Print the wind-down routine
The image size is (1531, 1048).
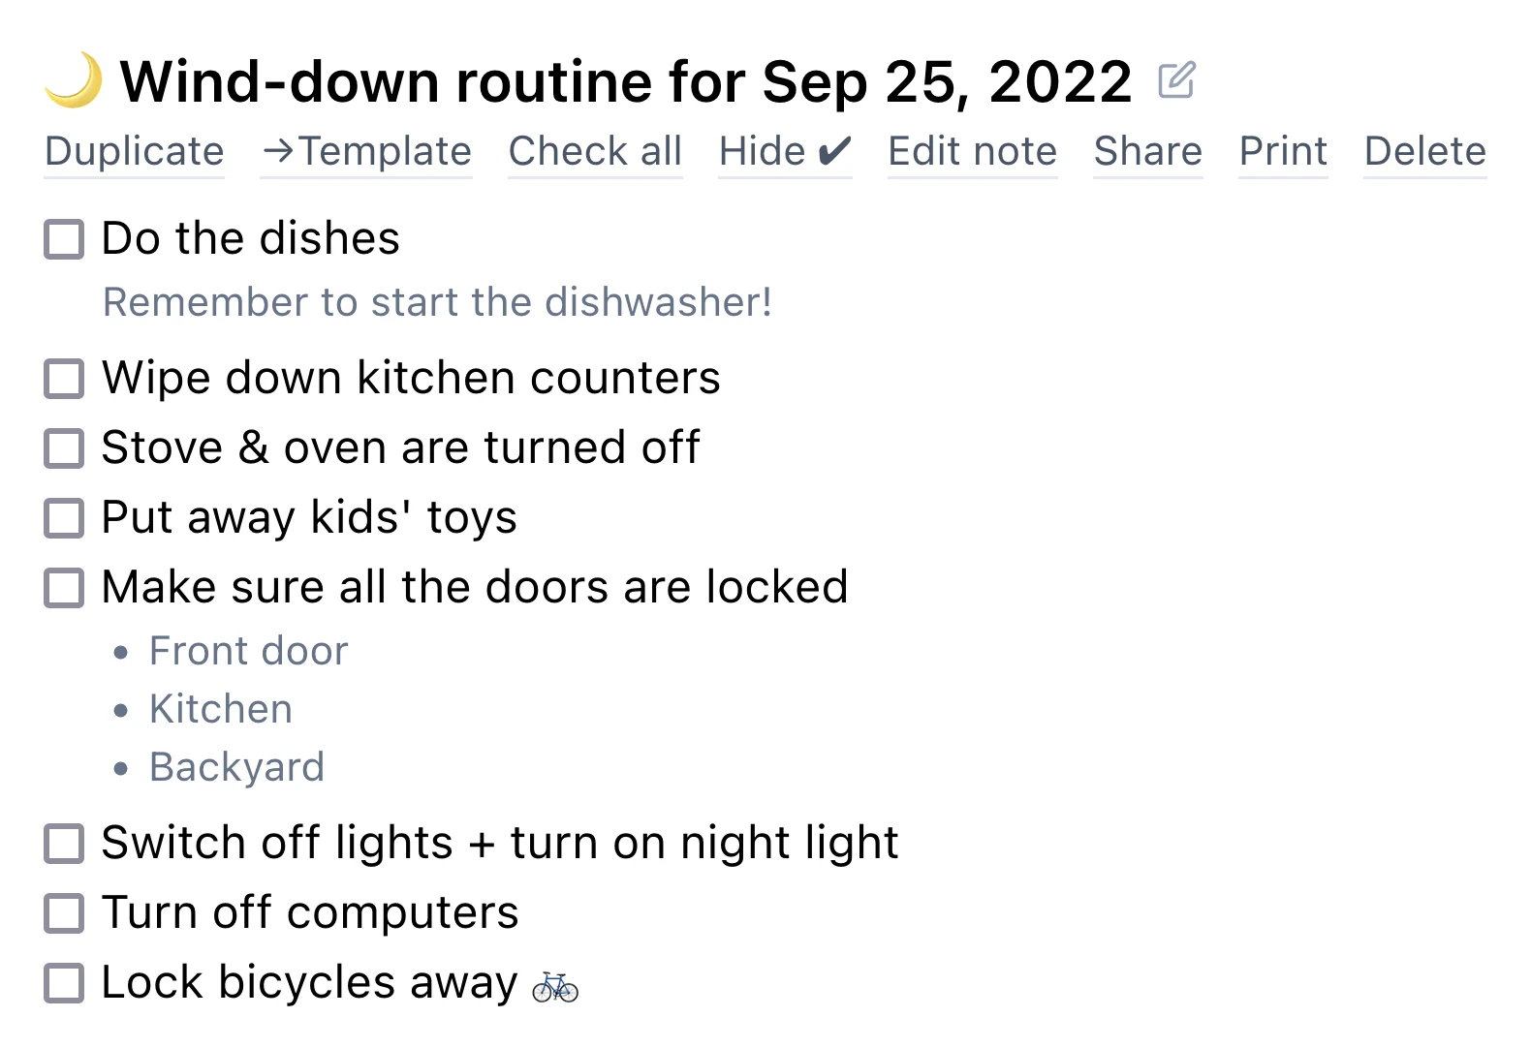[1283, 151]
